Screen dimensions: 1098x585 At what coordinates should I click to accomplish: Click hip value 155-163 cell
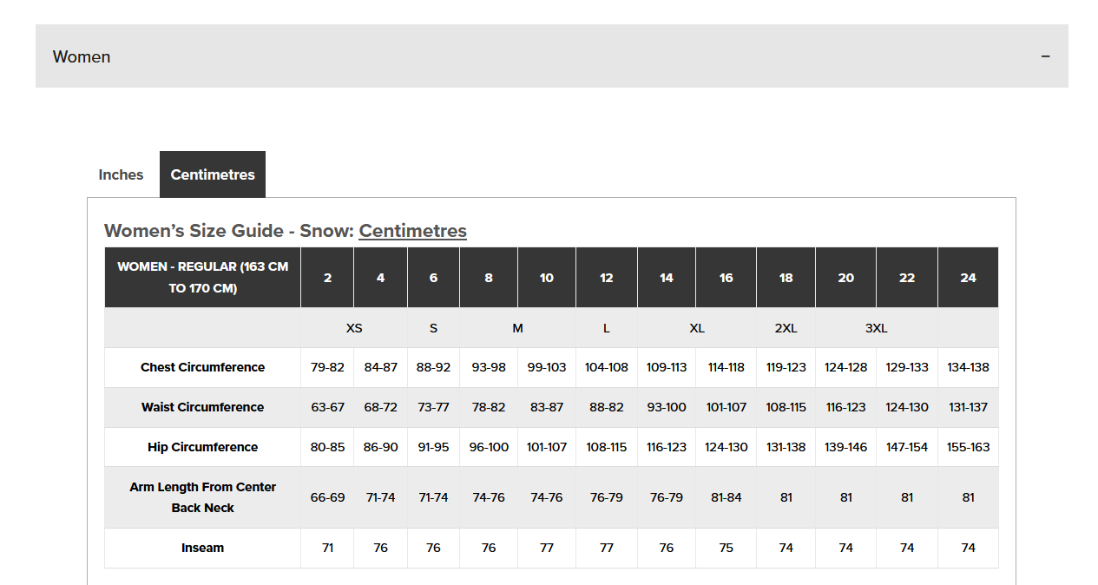(968, 447)
